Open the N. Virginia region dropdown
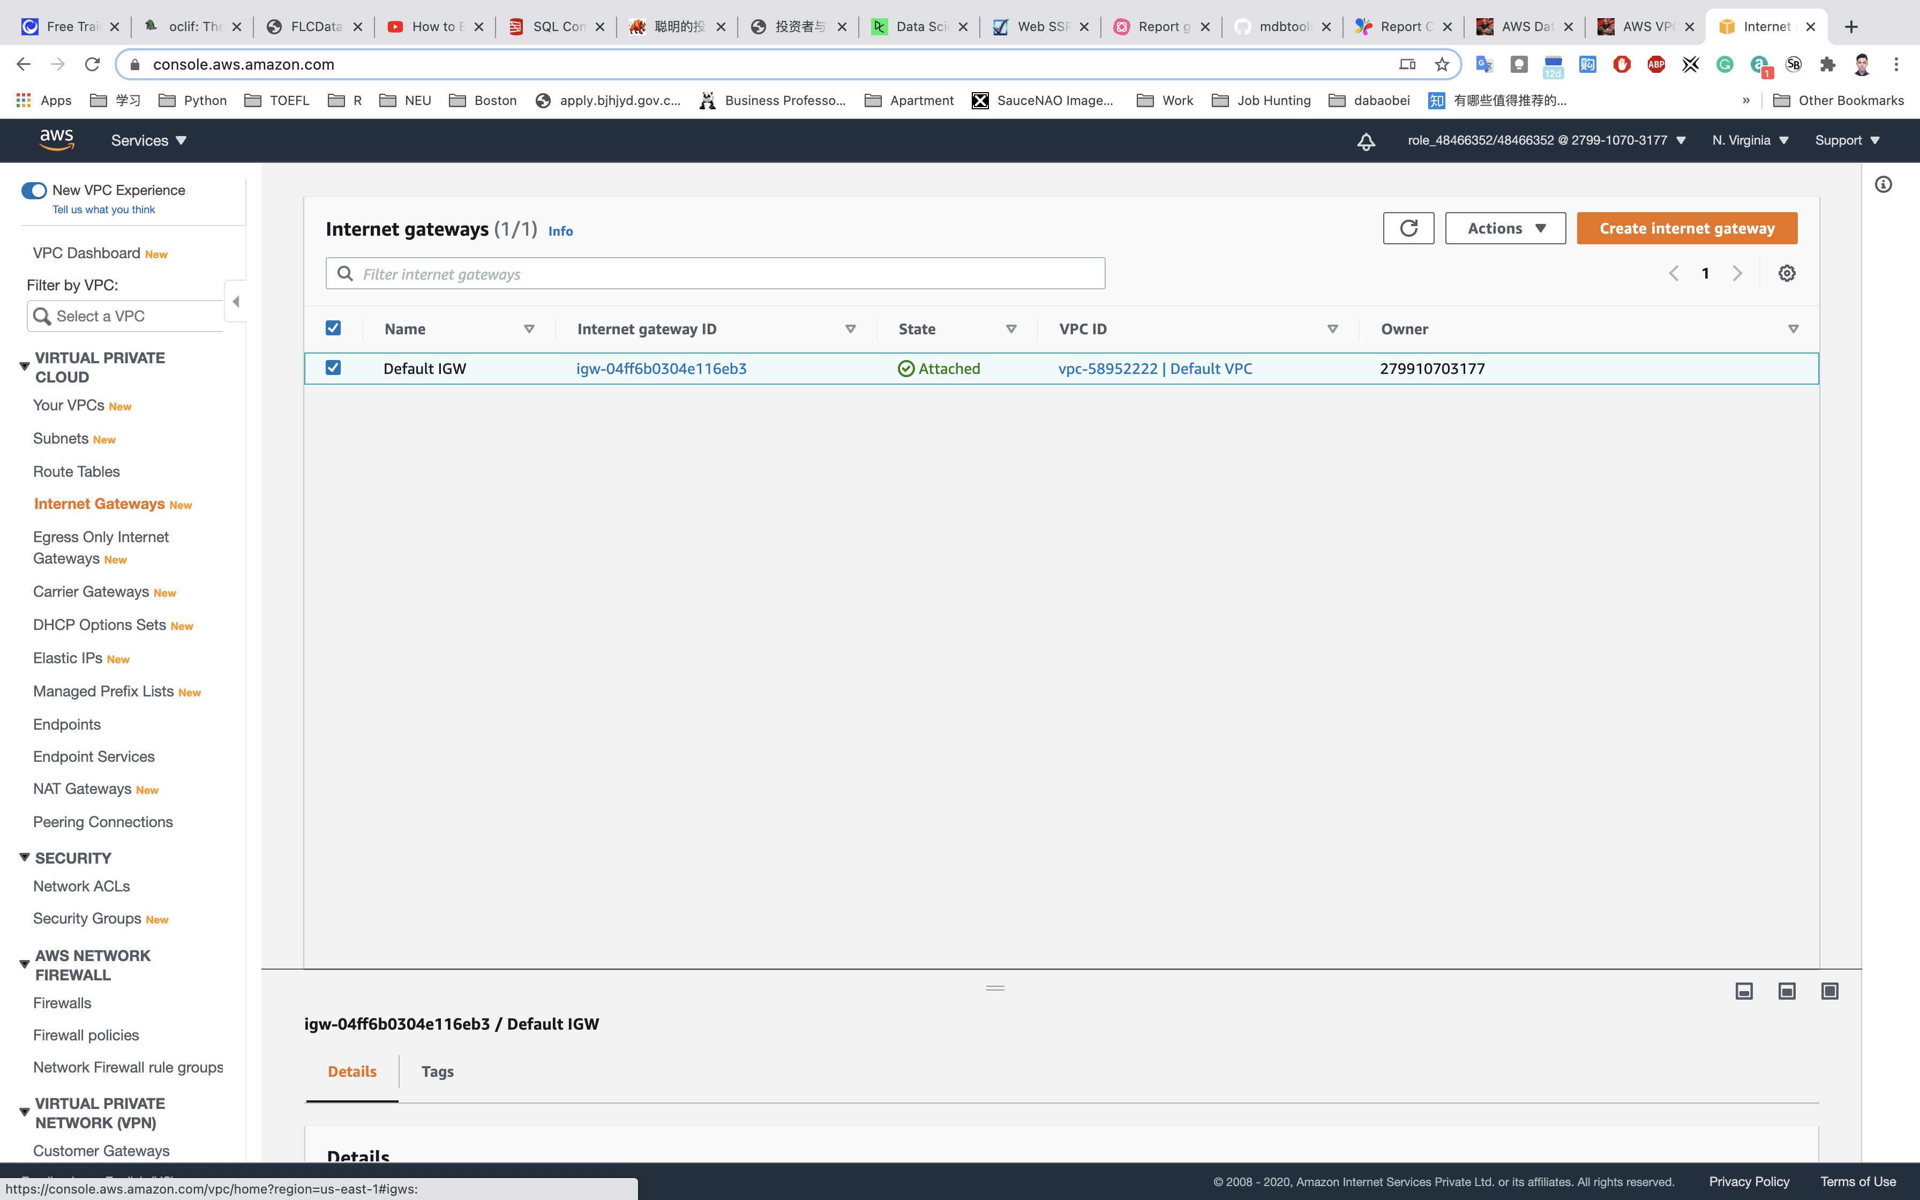 pyautogui.click(x=1750, y=140)
